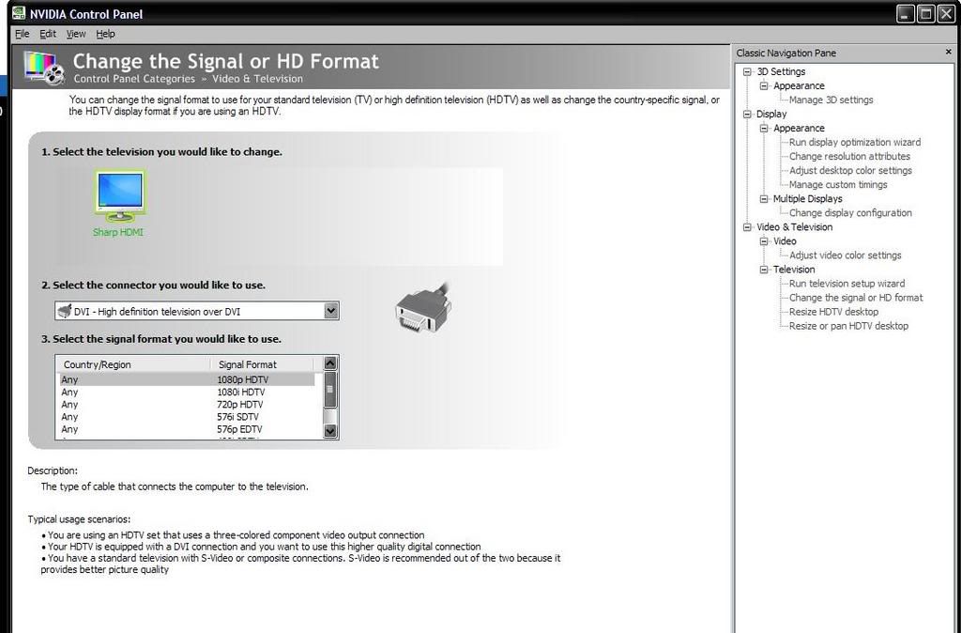Viewport: 961px width, 633px height.
Task: Click the Multiple Displays tree label
Action: [807, 199]
